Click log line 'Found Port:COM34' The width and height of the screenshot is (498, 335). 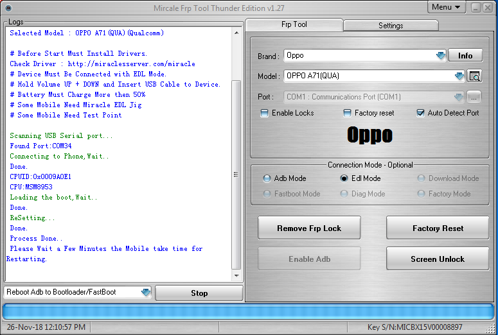tap(40, 146)
